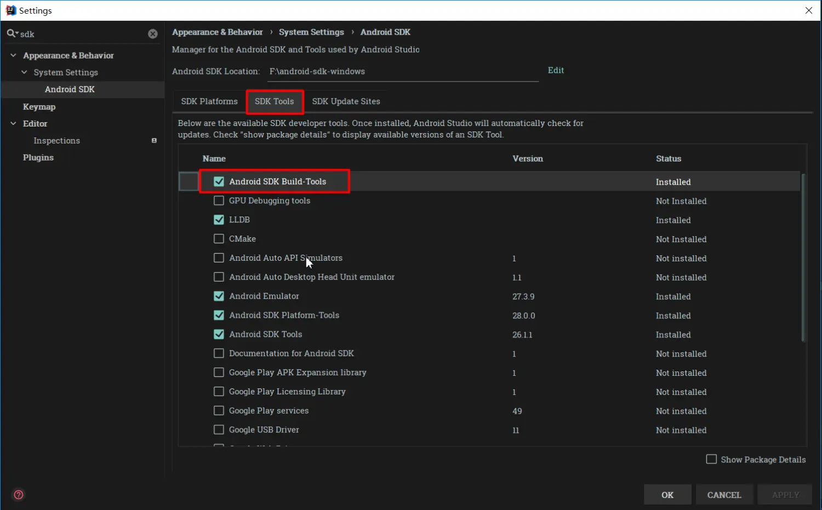Select the SDK Tools tab
This screenshot has width=822, height=510.
pyautogui.click(x=275, y=101)
